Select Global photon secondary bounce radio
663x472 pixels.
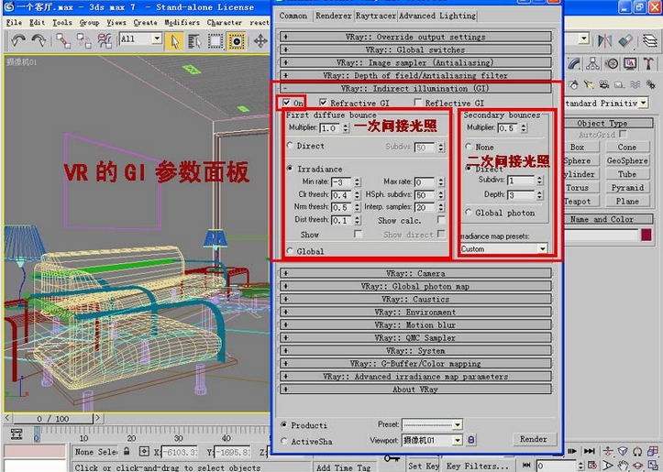(469, 213)
